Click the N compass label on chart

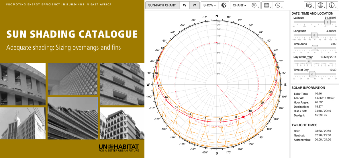click(217, 15)
